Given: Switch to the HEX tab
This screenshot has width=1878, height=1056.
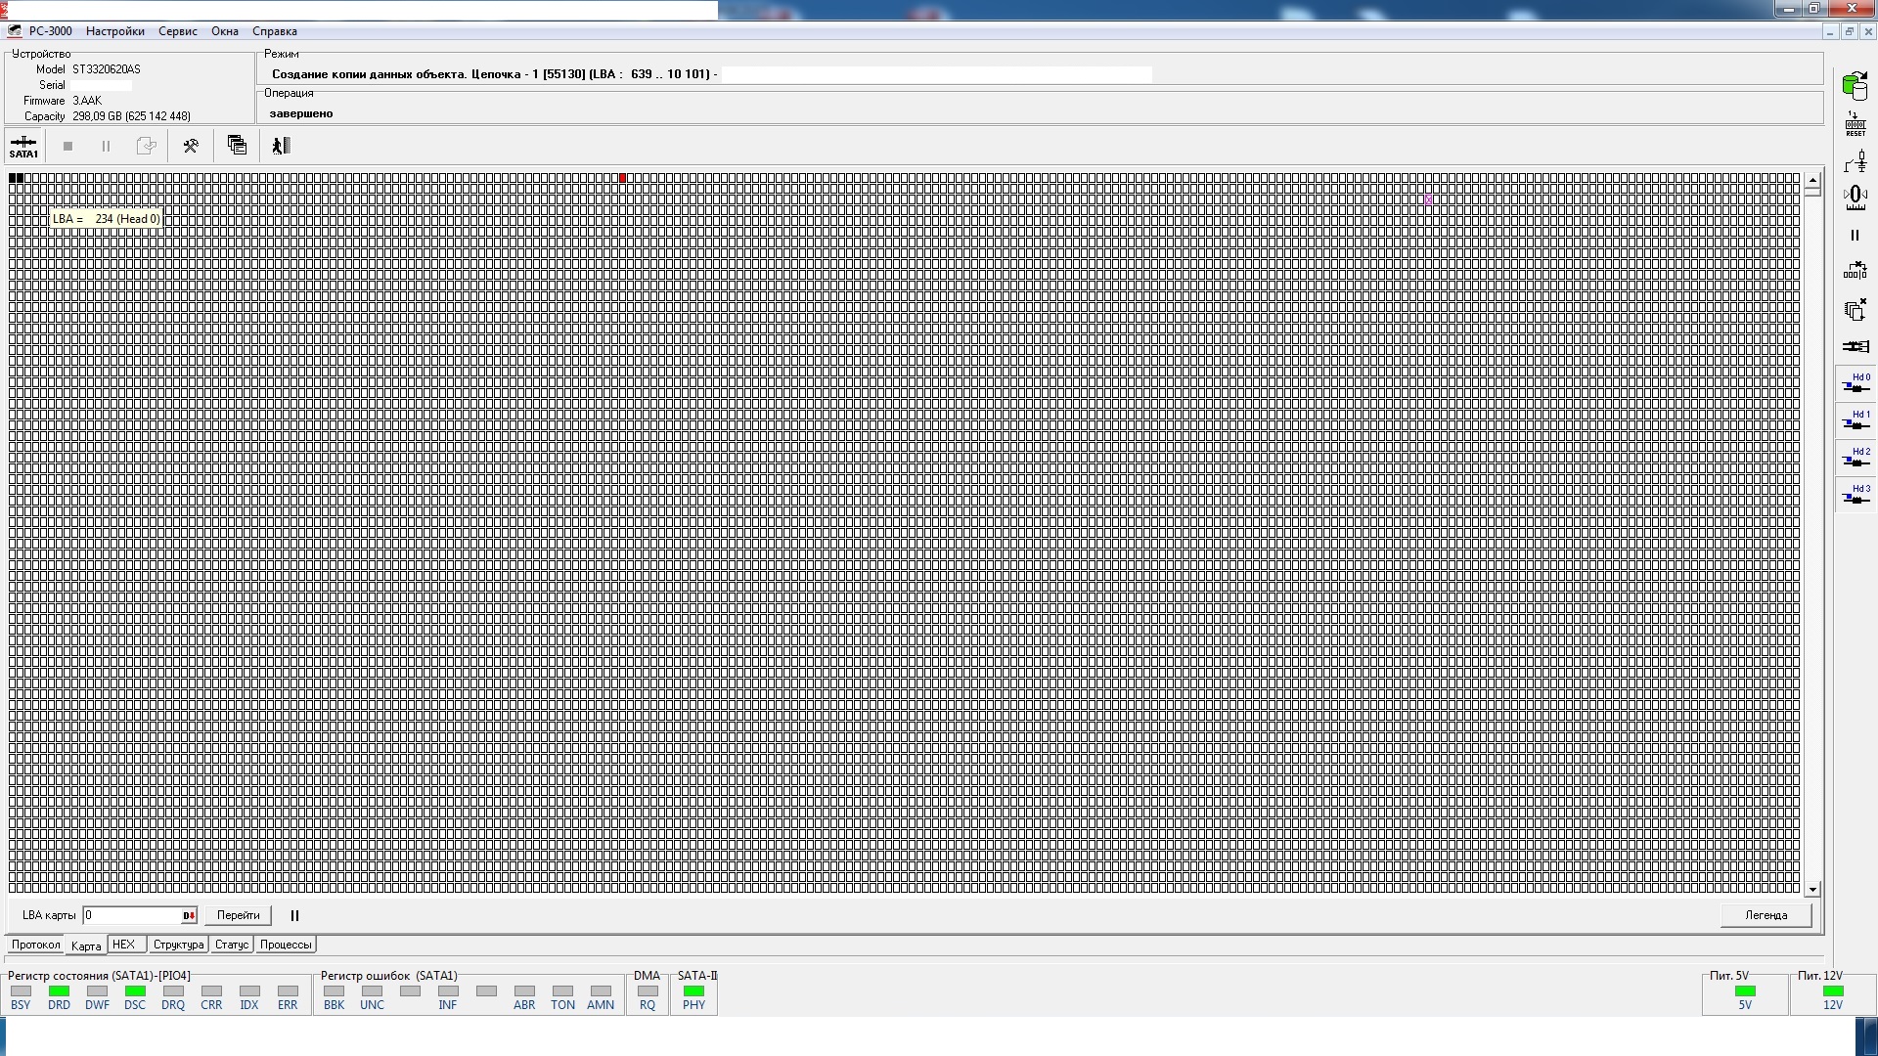Looking at the screenshot, I should (x=124, y=945).
